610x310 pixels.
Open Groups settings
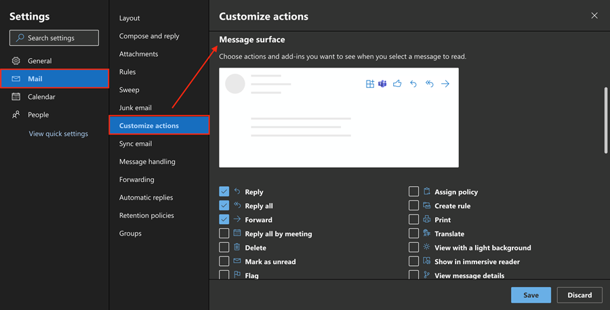[159, 233]
